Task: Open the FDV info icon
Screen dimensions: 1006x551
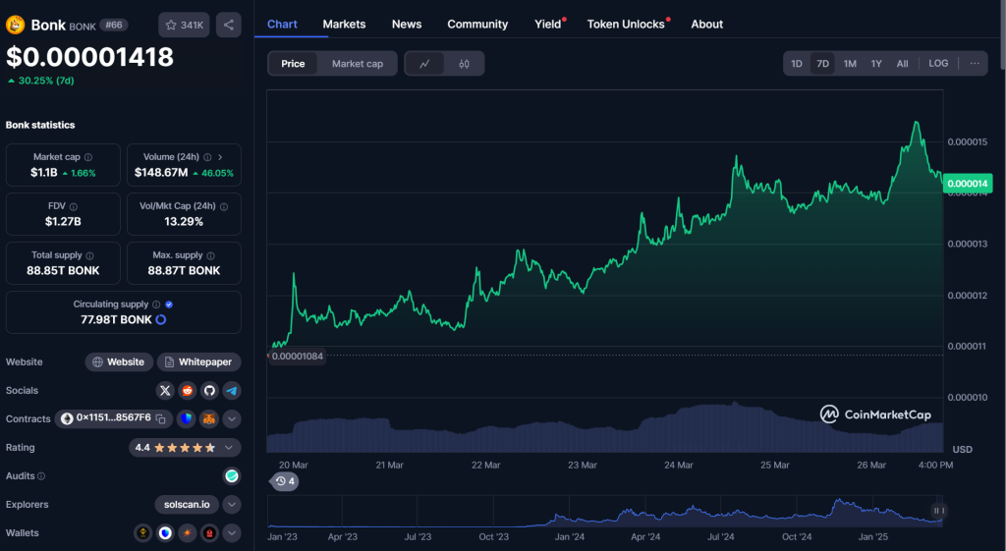Action: [x=73, y=206]
